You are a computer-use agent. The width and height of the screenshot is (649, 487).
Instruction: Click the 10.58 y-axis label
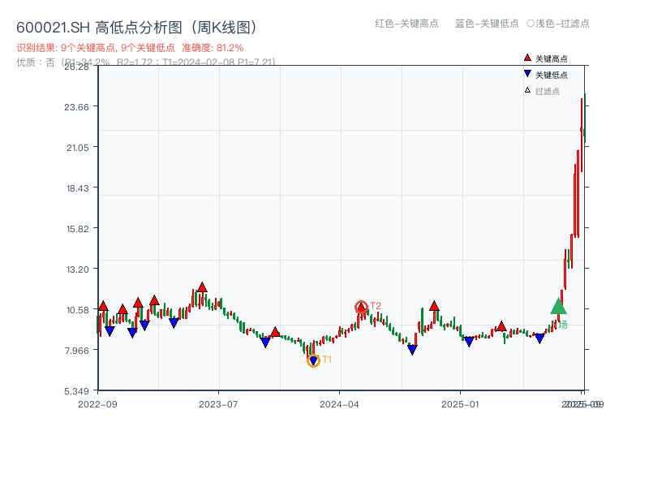coord(77,310)
